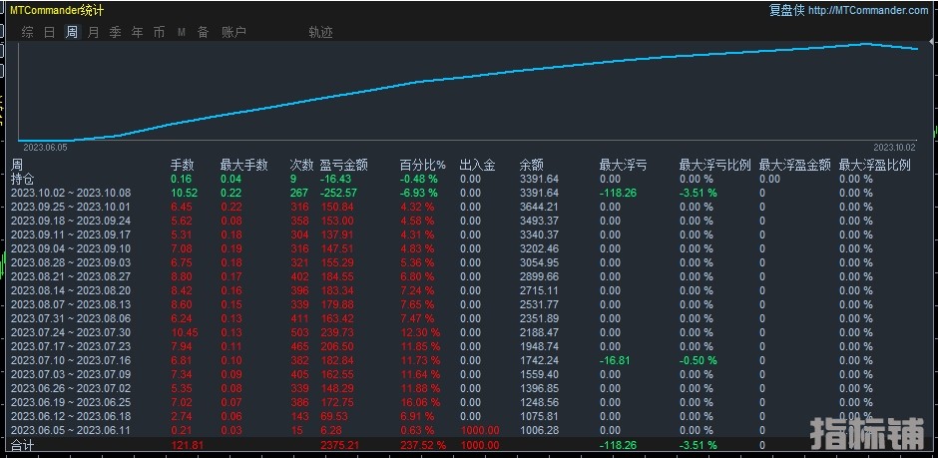Click the -252.57 loss amount cell
The width and height of the screenshot is (938, 458).
(338, 194)
